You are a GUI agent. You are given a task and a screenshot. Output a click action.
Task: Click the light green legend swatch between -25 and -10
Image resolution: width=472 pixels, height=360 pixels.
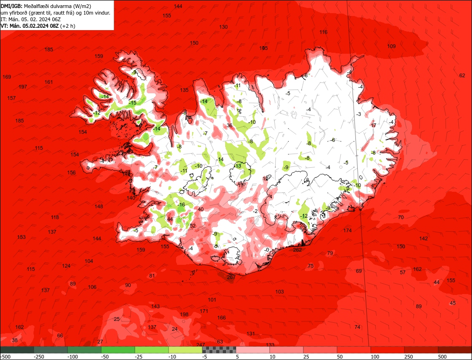[x=152, y=350]
